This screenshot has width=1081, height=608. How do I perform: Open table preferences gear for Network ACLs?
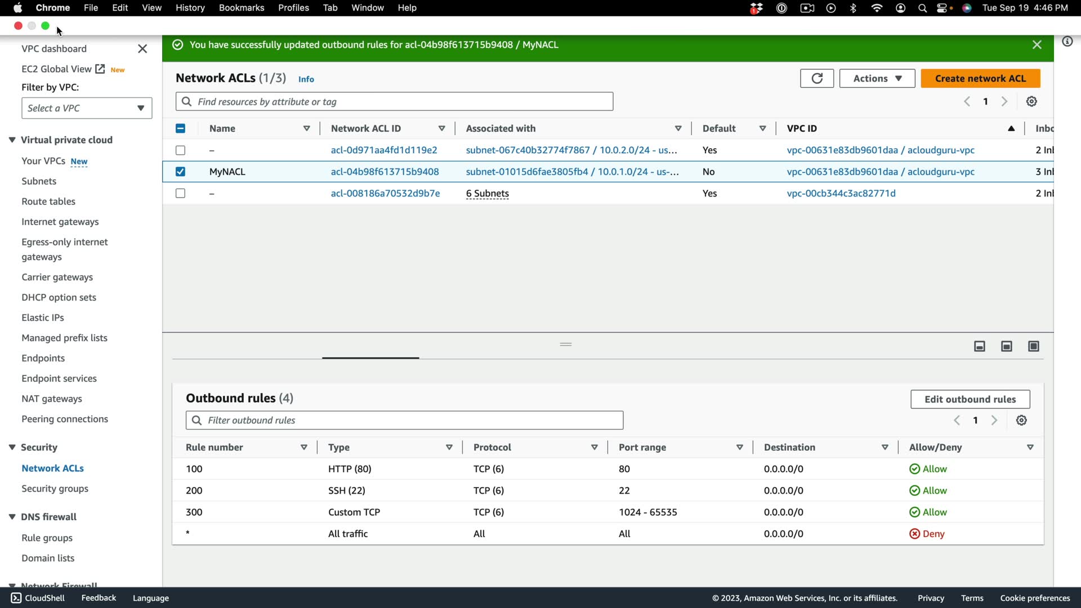pos(1031,102)
